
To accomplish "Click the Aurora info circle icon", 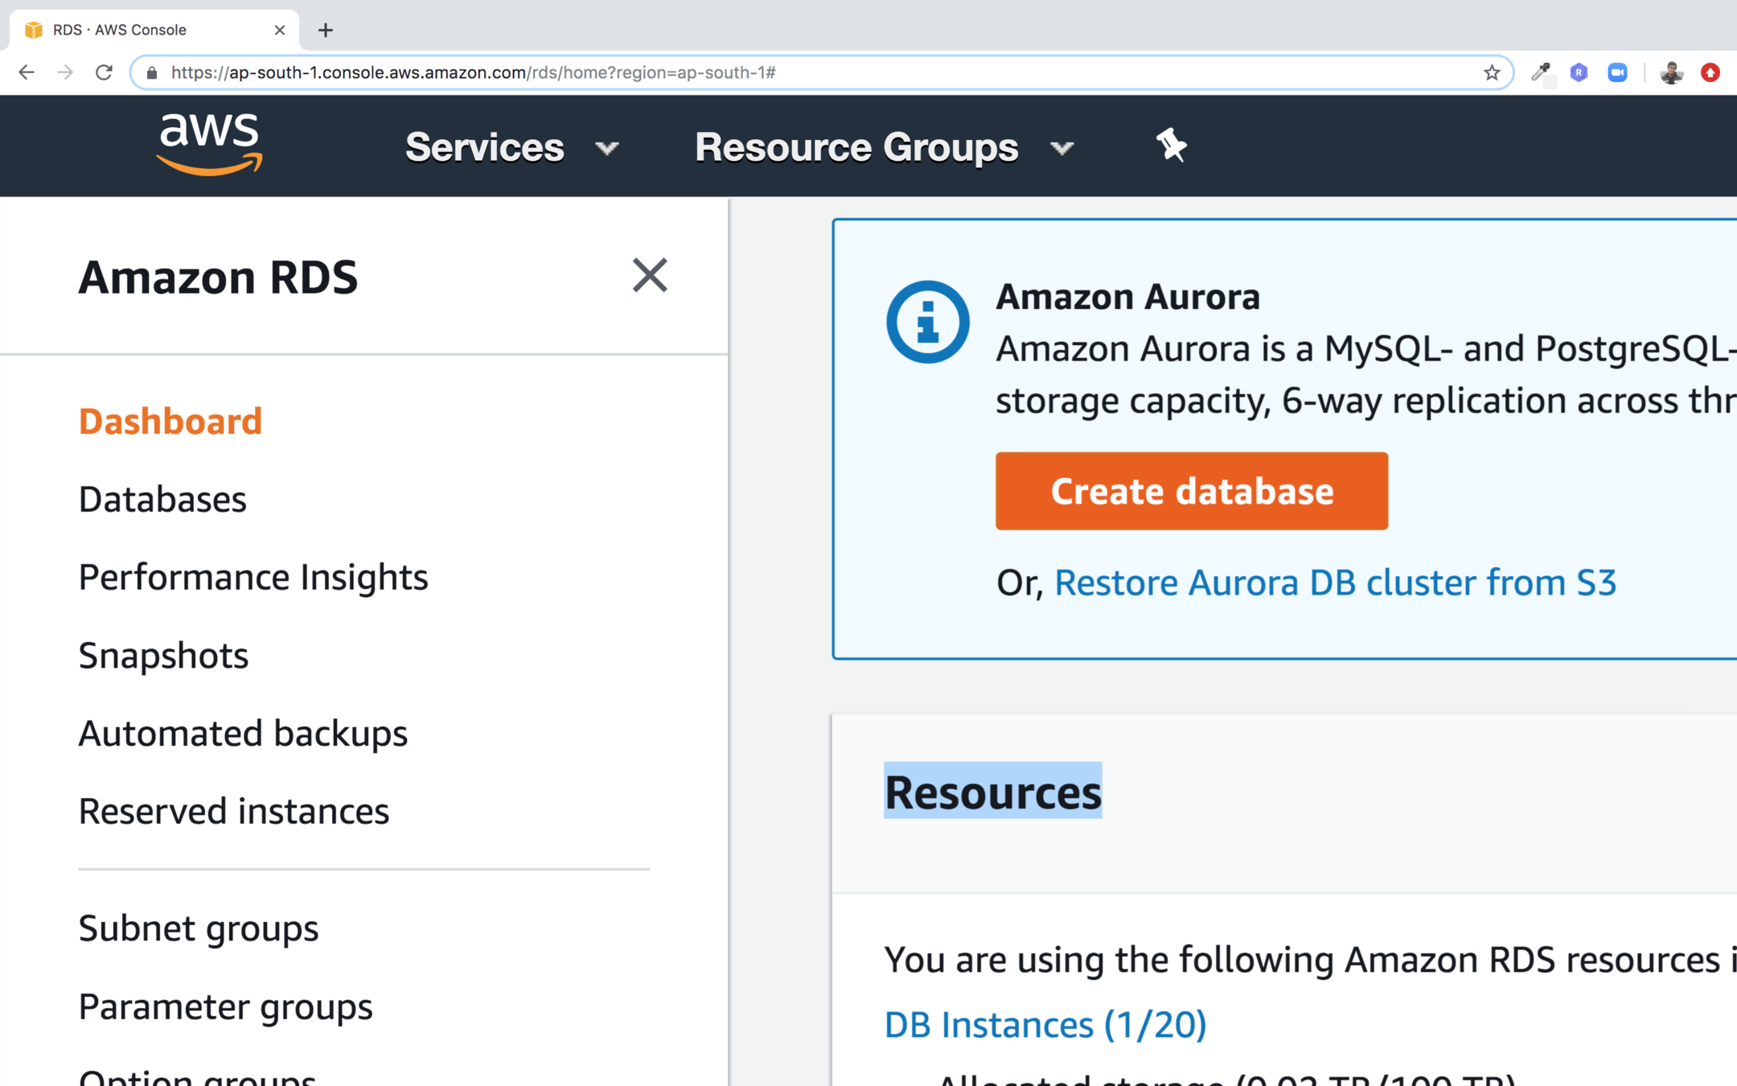I will (927, 322).
